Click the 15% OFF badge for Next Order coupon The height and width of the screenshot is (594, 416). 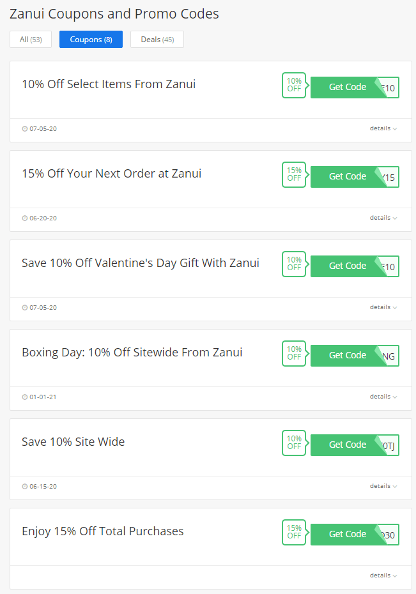pos(294,174)
